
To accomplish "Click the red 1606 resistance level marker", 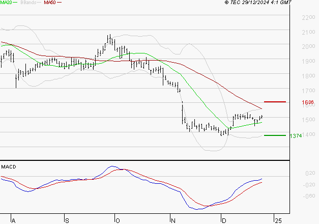I will point(275,102).
